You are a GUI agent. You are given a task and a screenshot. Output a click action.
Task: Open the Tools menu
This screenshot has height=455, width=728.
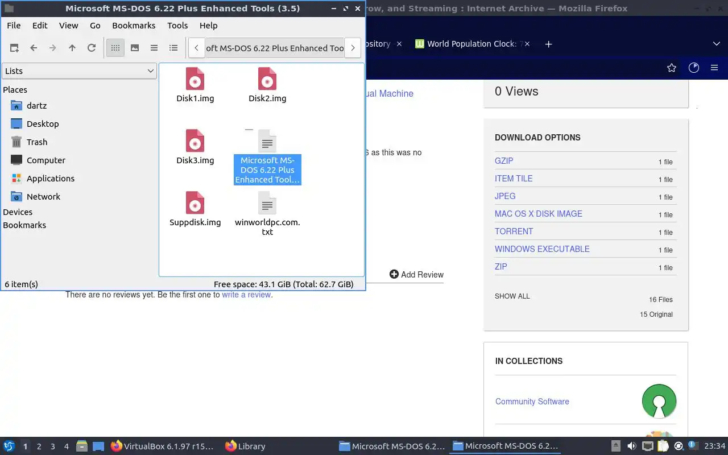coord(177,26)
